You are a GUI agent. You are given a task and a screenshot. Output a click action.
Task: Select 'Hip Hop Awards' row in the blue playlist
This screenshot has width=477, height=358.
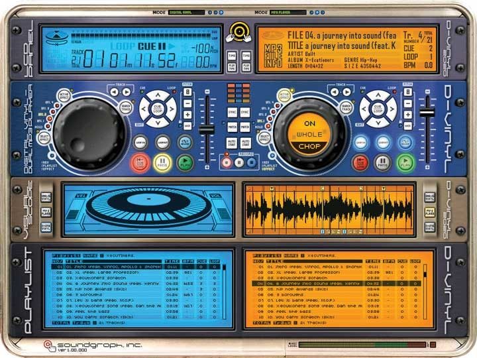(x=136, y=289)
